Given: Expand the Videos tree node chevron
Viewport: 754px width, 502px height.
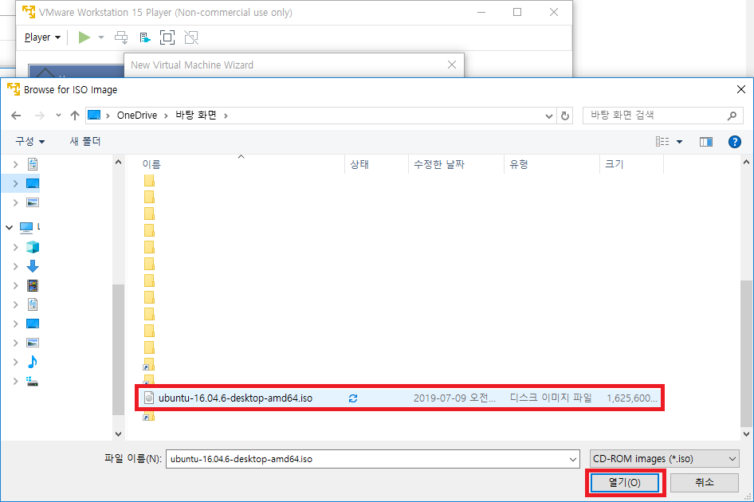Looking at the screenshot, I should (15, 285).
